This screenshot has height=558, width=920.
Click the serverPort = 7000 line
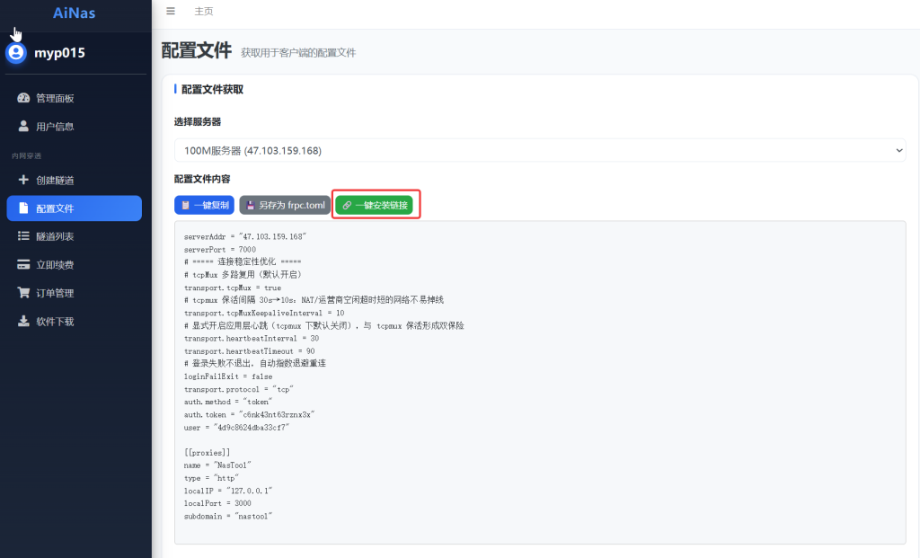pos(220,250)
